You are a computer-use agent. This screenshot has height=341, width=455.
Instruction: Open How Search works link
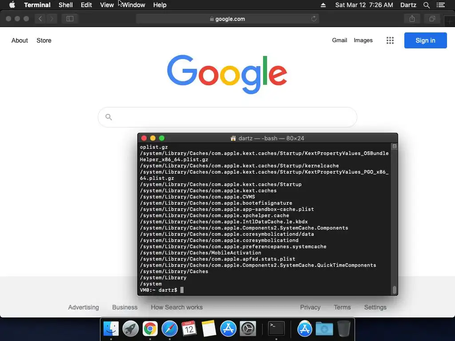click(x=177, y=307)
